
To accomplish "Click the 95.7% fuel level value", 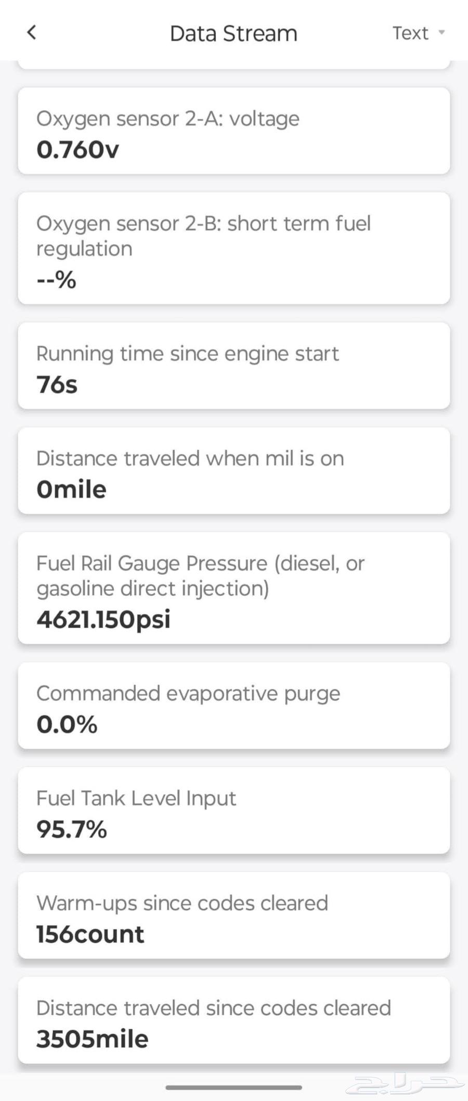I will point(72,829).
